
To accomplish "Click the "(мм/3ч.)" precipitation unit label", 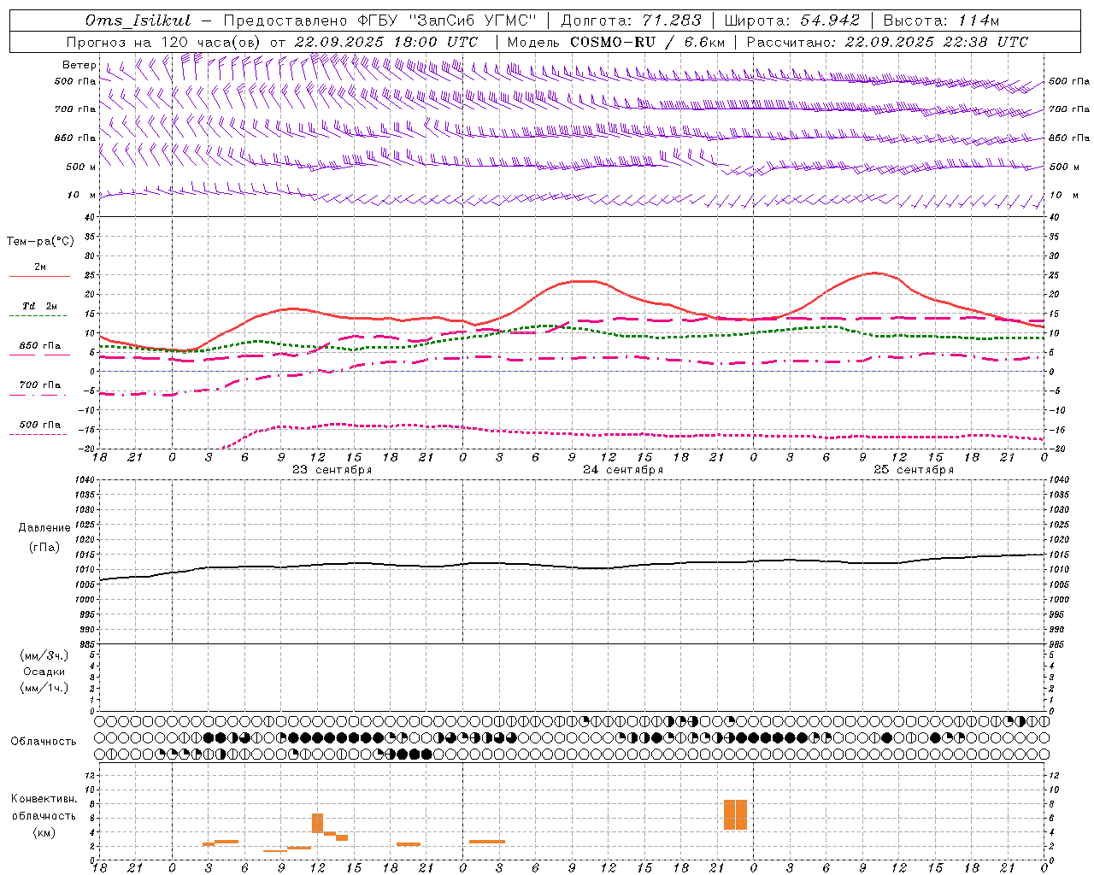I will click(x=44, y=655).
